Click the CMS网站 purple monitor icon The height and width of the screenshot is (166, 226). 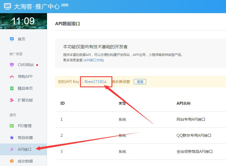coord(12,65)
